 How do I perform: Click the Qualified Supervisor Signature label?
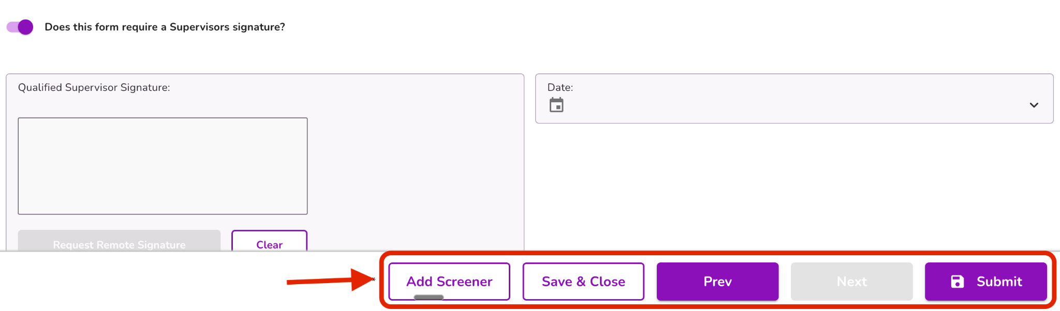[94, 87]
